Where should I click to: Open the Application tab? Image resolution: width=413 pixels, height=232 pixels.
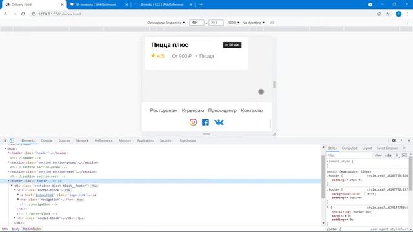coord(145,140)
